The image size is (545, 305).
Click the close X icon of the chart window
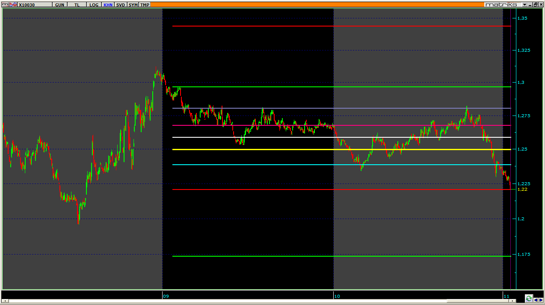(541, 4)
